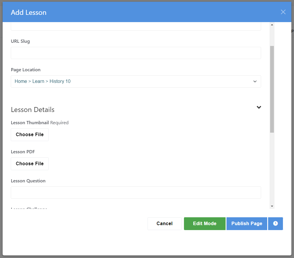This screenshot has width=294, height=258.
Task: Choose File for the Lesson PDF
Action: tap(29, 163)
